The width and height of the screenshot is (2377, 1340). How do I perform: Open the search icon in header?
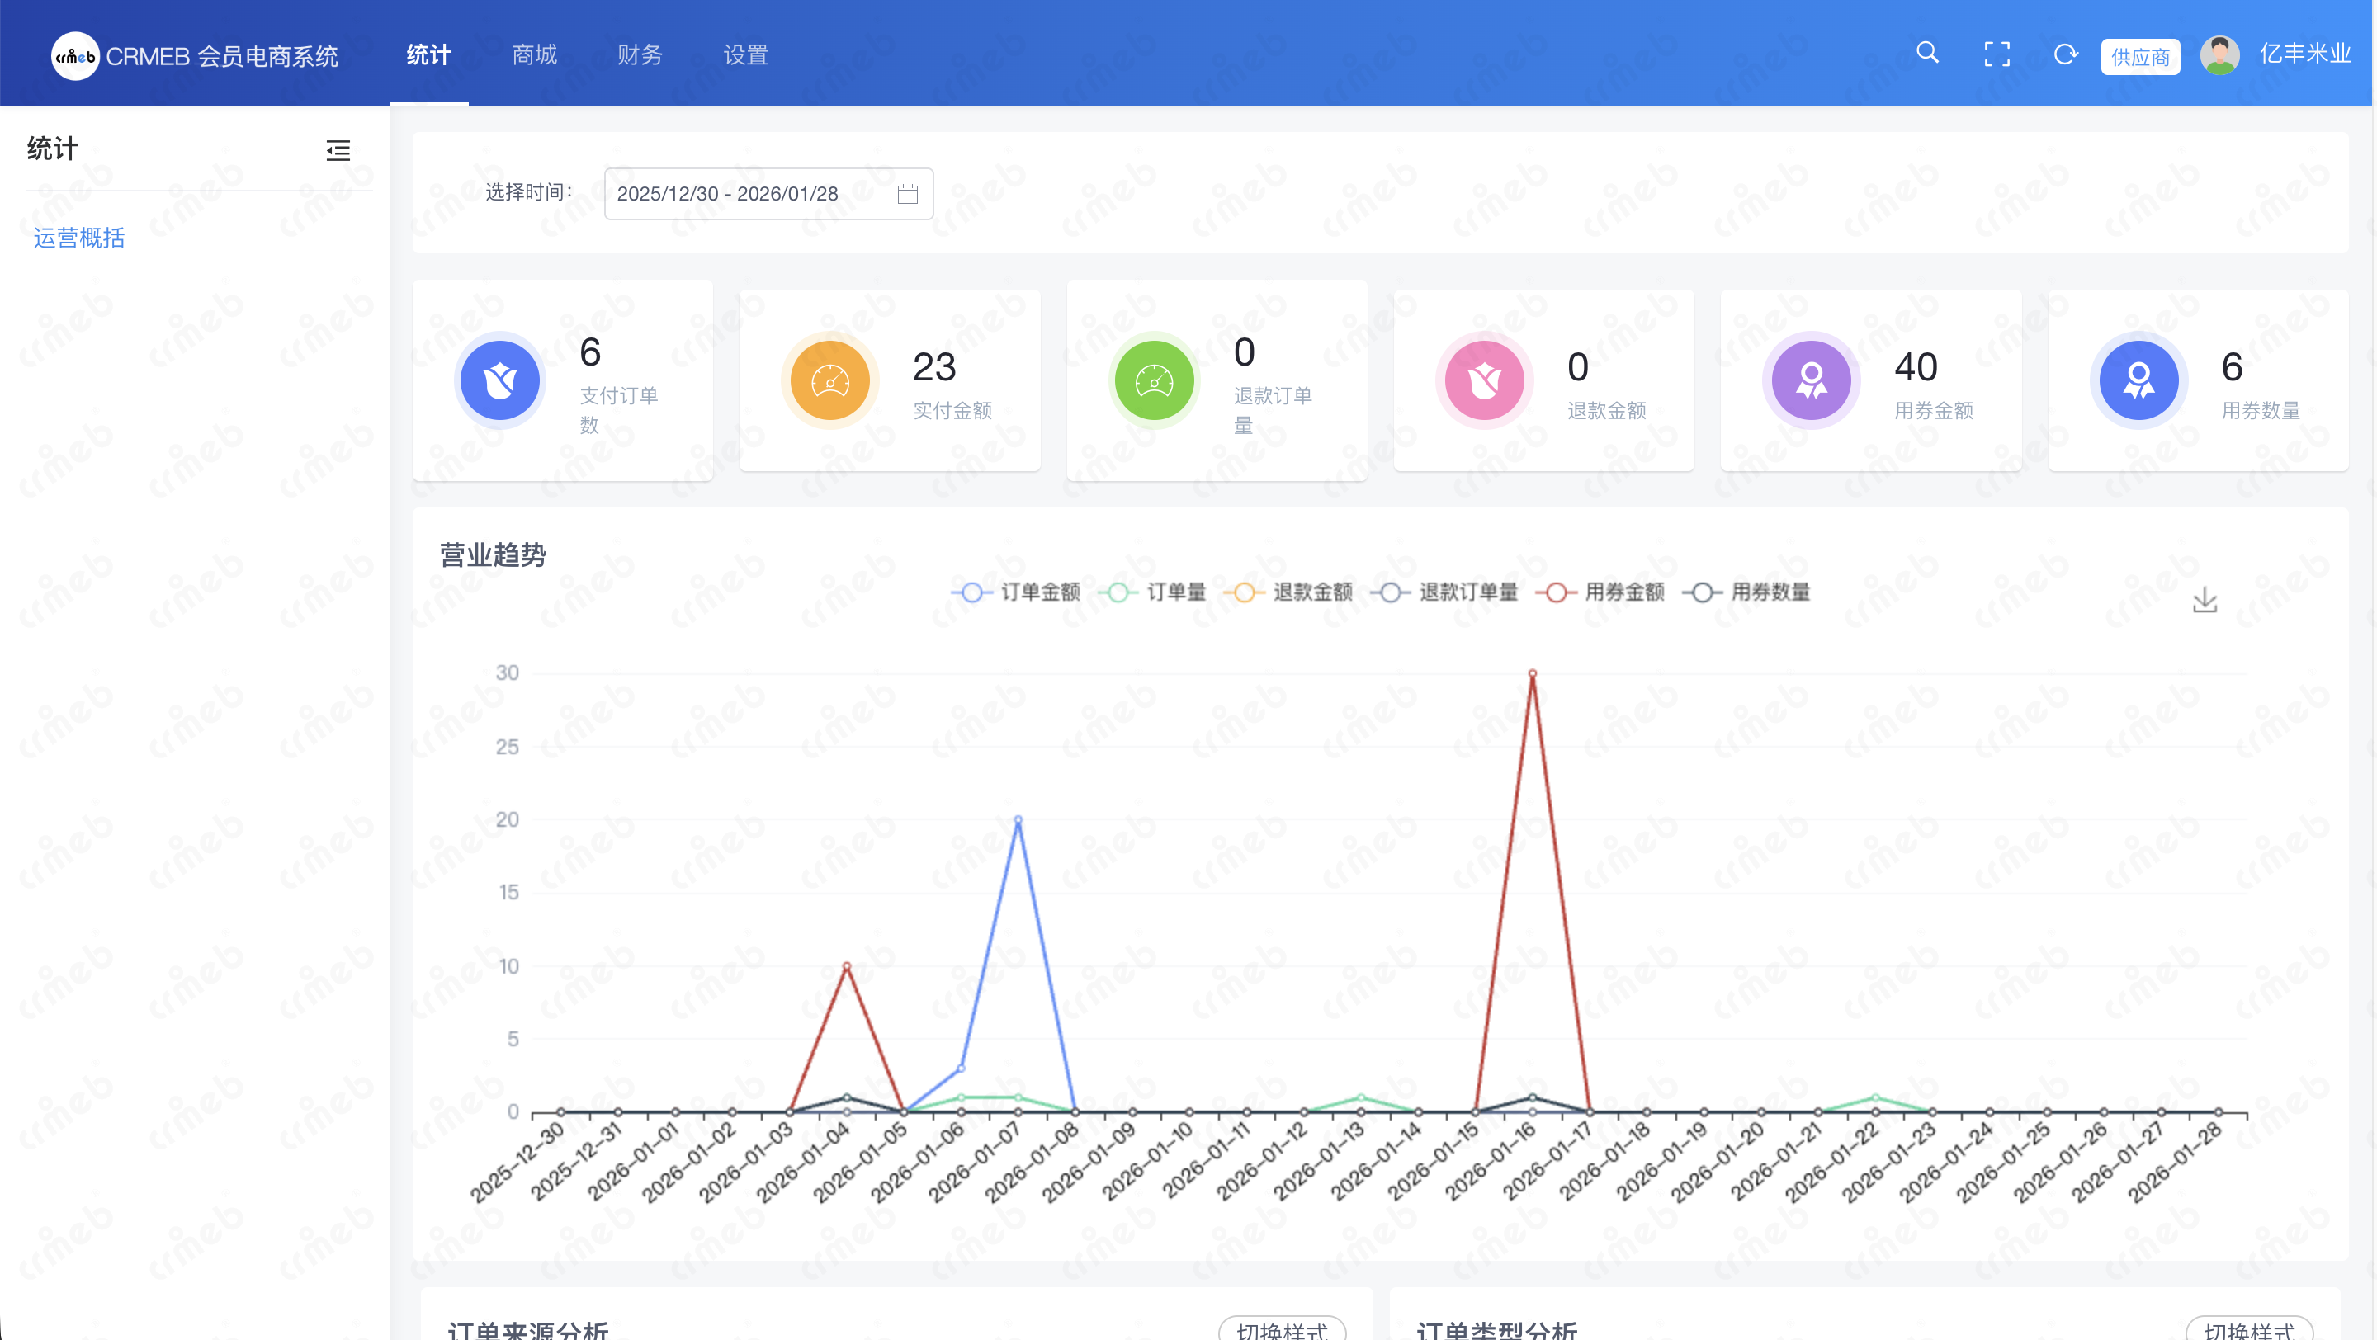pos(1926,54)
